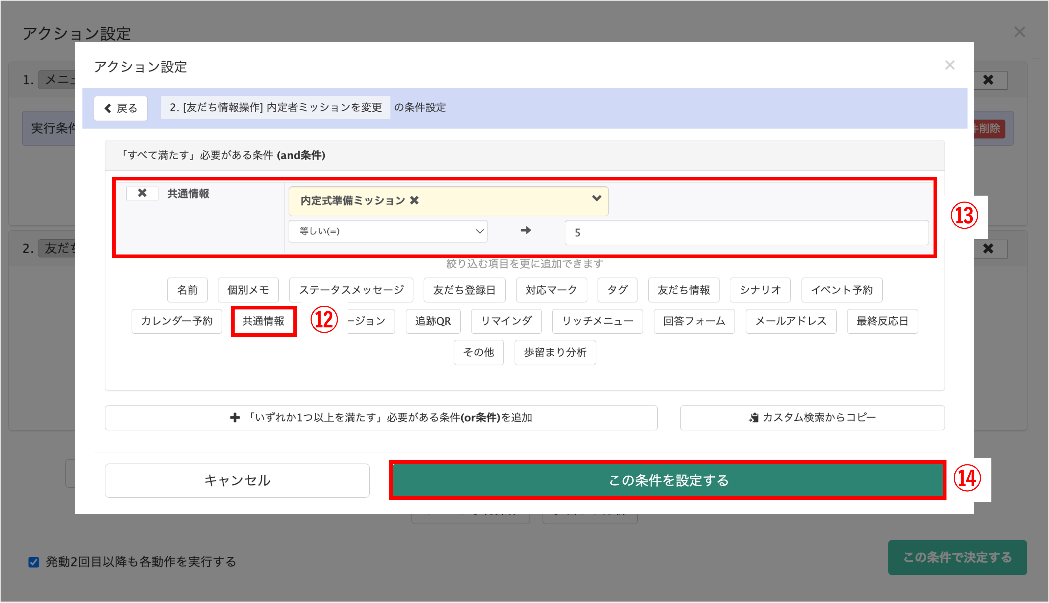1049x603 pixels.
Task: Add a 対応マーク filter condition
Action: (x=551, y=290)
